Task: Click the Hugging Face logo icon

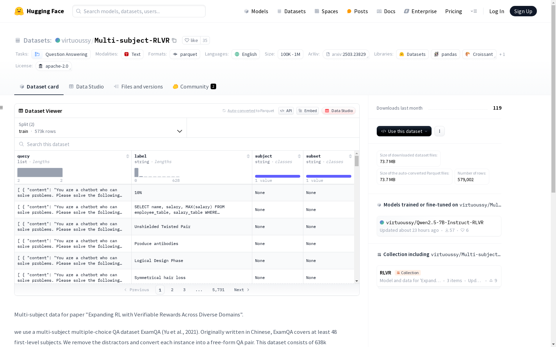Action: 19,11
